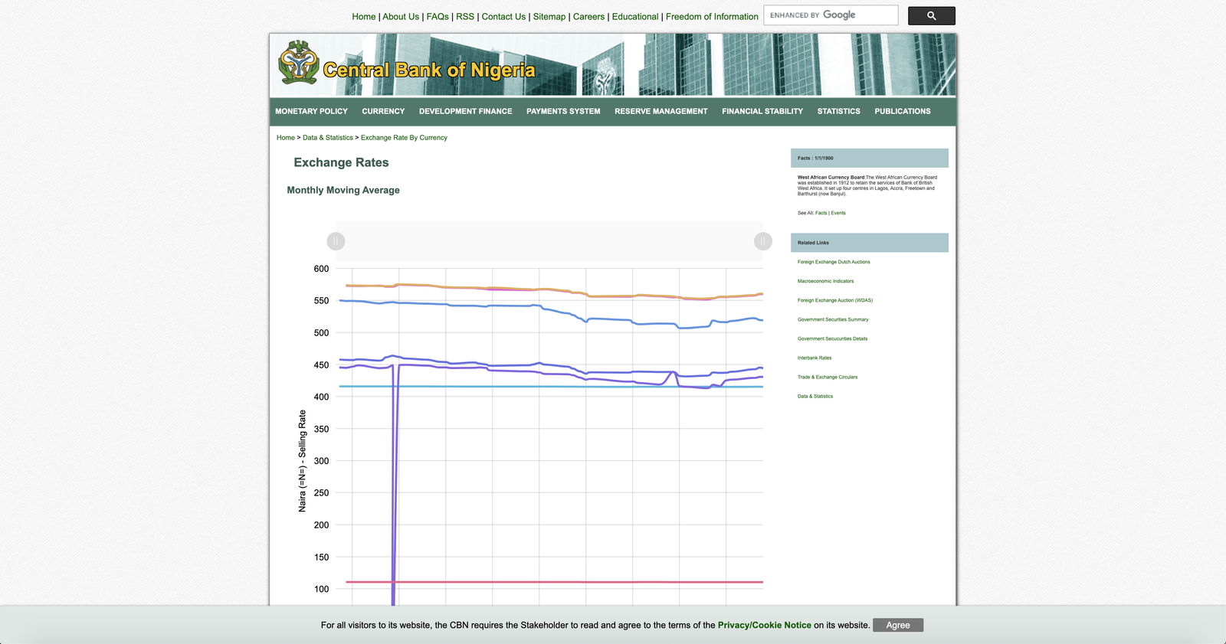Click the 600 y-axis label
This screenshot has height=644, width=1226.
pos(321,269)
